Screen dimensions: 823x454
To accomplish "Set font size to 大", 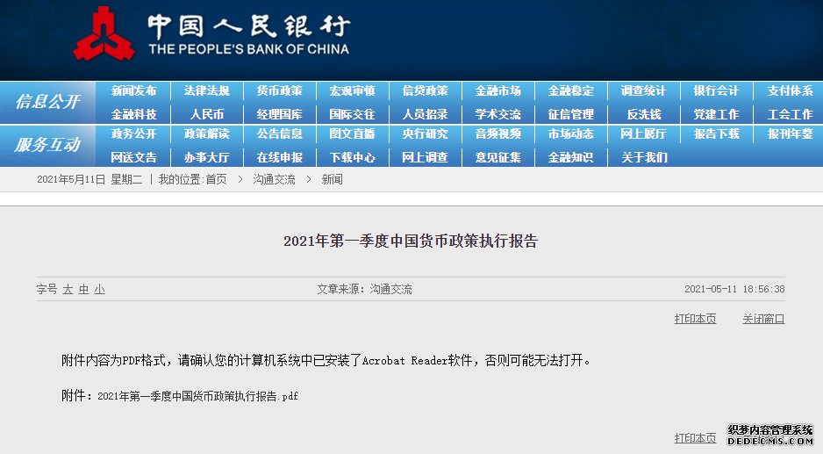I will coord(68,290).
